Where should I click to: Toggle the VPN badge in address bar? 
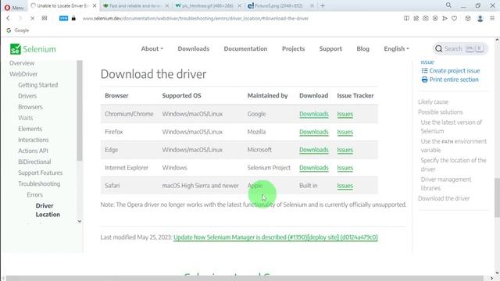[63, 19]
